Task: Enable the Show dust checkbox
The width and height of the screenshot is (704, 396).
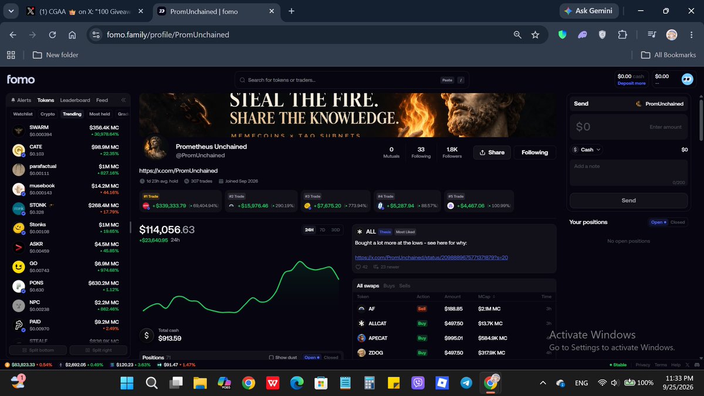Action: pyautogui.click(x=271, y=357)
